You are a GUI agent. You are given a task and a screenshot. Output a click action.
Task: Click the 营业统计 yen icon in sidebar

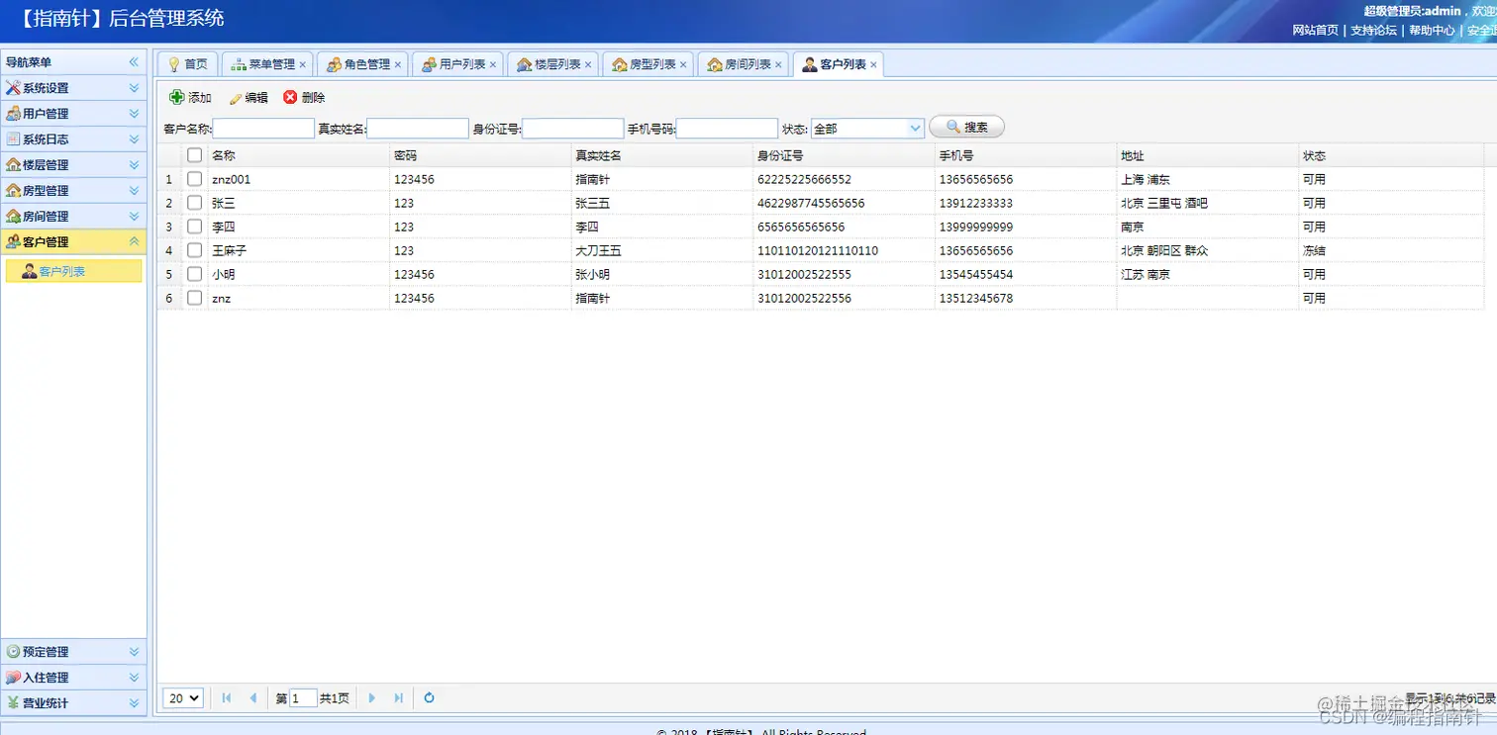13,703
